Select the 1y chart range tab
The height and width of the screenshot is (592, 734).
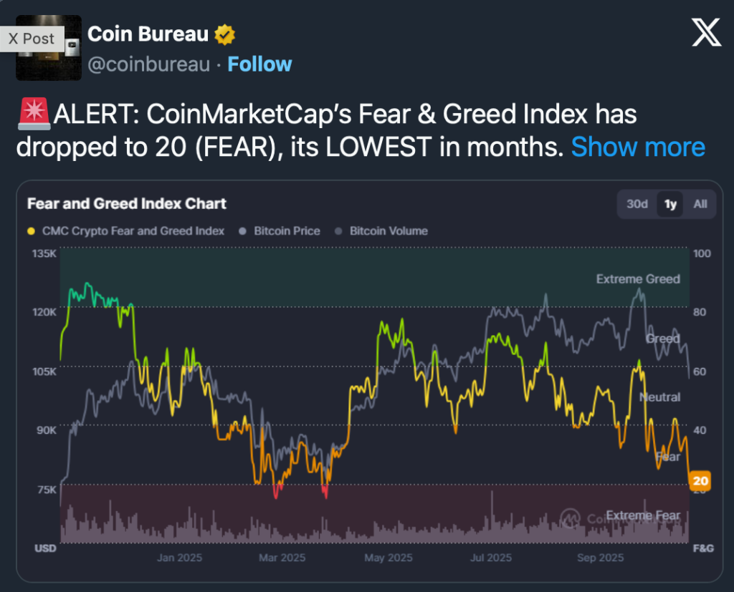[670, 204]
